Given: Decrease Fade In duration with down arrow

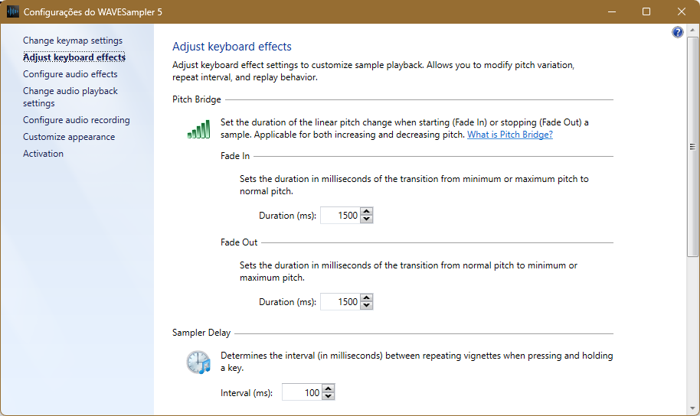Looking at the screenshot, I should (367, 219).
